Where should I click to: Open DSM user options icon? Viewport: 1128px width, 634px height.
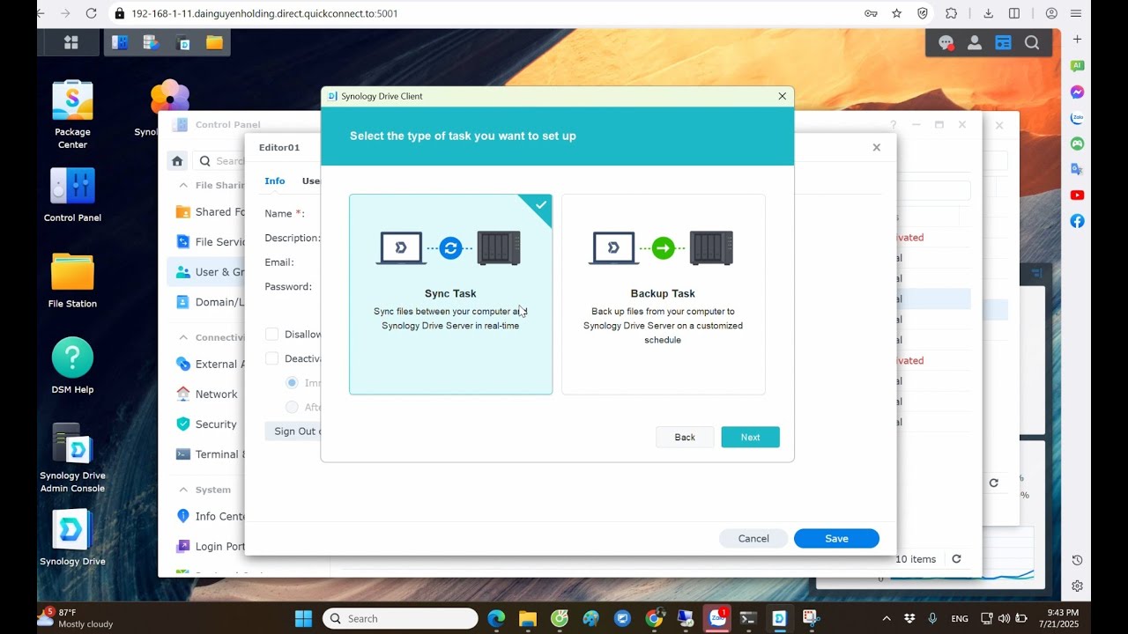point(975,42)
